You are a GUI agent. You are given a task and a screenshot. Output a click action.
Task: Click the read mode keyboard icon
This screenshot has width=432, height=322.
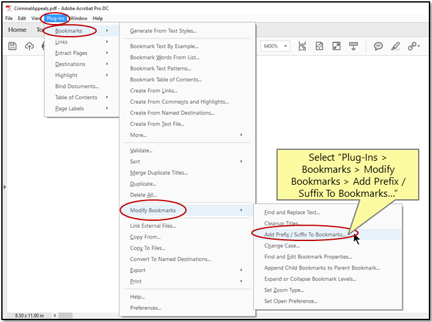(x=354, y=46)
